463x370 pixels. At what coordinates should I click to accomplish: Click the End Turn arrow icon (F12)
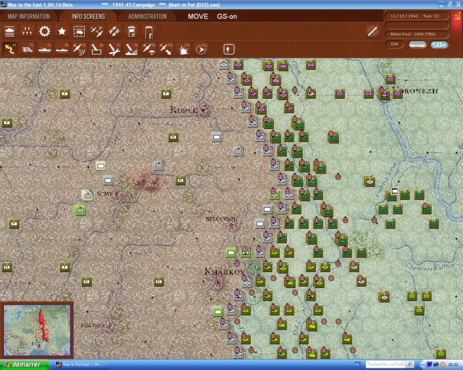201,49
